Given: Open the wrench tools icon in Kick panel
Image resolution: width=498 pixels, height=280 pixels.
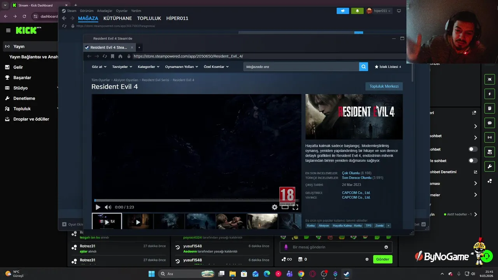Looking at the screenshot, I should pos(489,166).
